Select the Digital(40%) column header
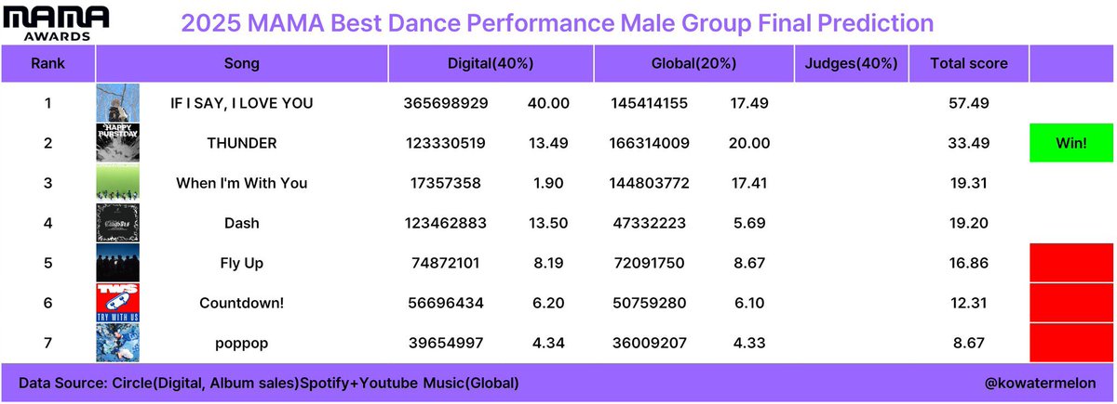This screenshot has height=404, width=1117. pyautogui.click(x=491, y=64)
